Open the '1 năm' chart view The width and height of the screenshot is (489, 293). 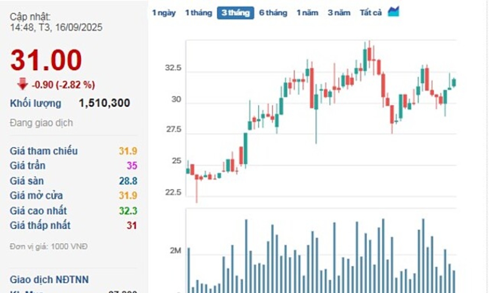click(x=307, y=13)
